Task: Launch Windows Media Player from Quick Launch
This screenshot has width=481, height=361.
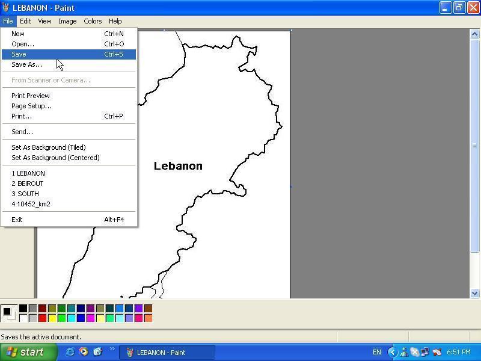Action: [x=84, y=352]
